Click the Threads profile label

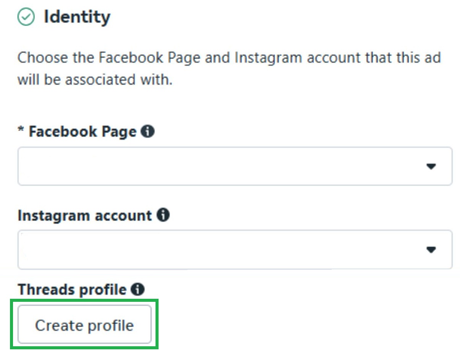[72, 290]
